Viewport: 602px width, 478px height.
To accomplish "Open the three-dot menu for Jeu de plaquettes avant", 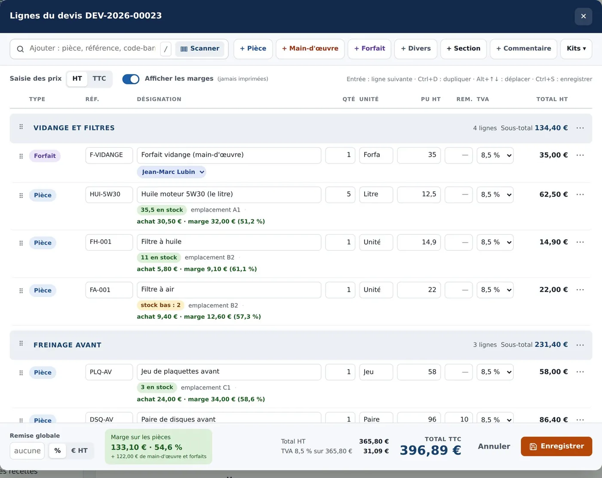I will [580, 372].
